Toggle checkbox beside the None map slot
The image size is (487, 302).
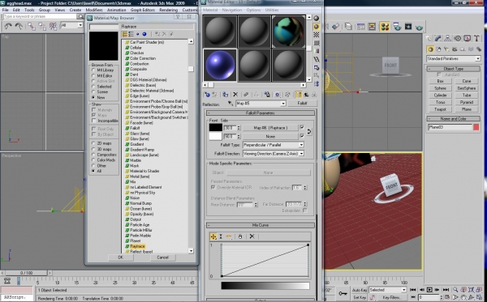click(x=302, y=136)
